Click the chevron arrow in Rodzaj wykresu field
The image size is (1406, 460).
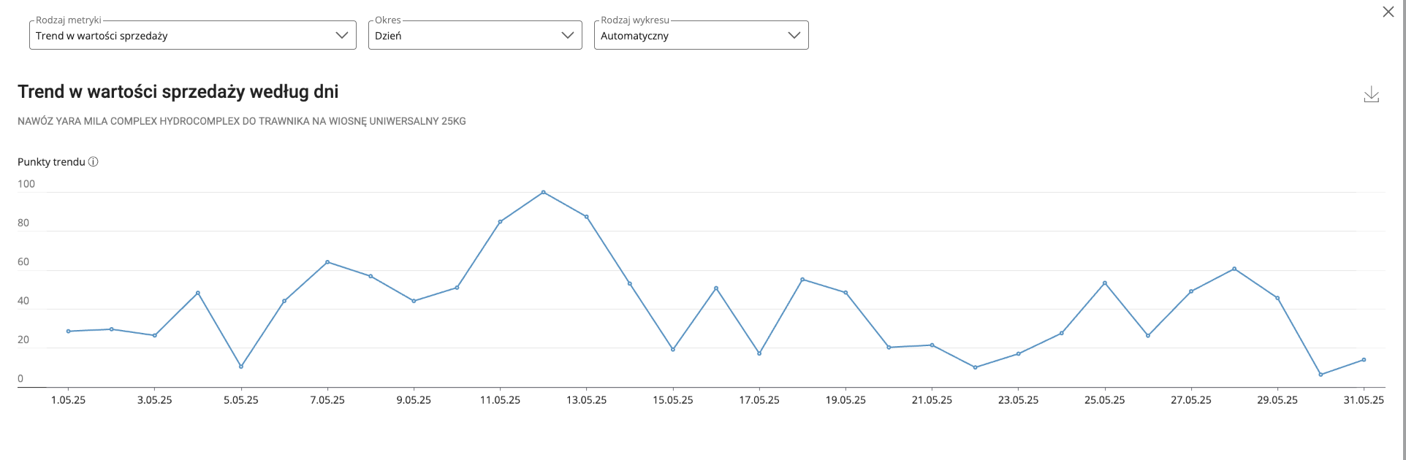[794, 35]
